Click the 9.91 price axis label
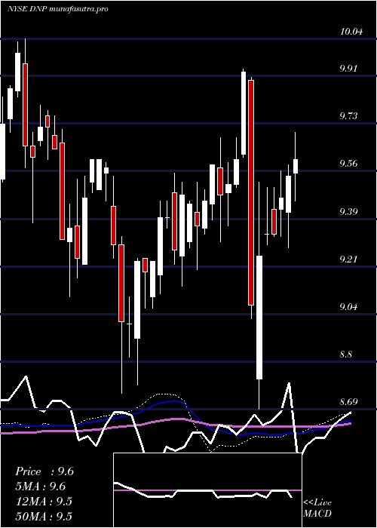Screen dimensions: 377x528 coord(350,69)
